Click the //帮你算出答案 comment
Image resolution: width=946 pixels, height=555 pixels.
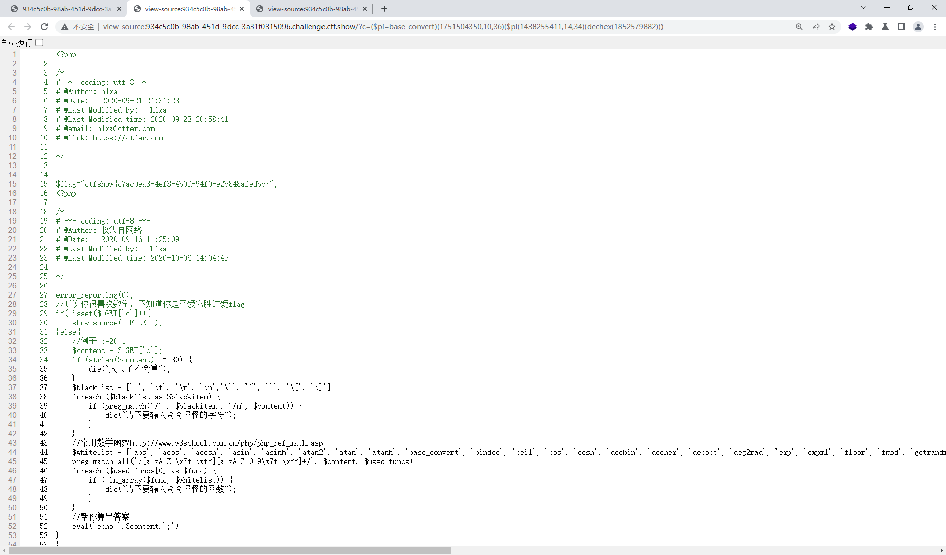tap(101, 517)
